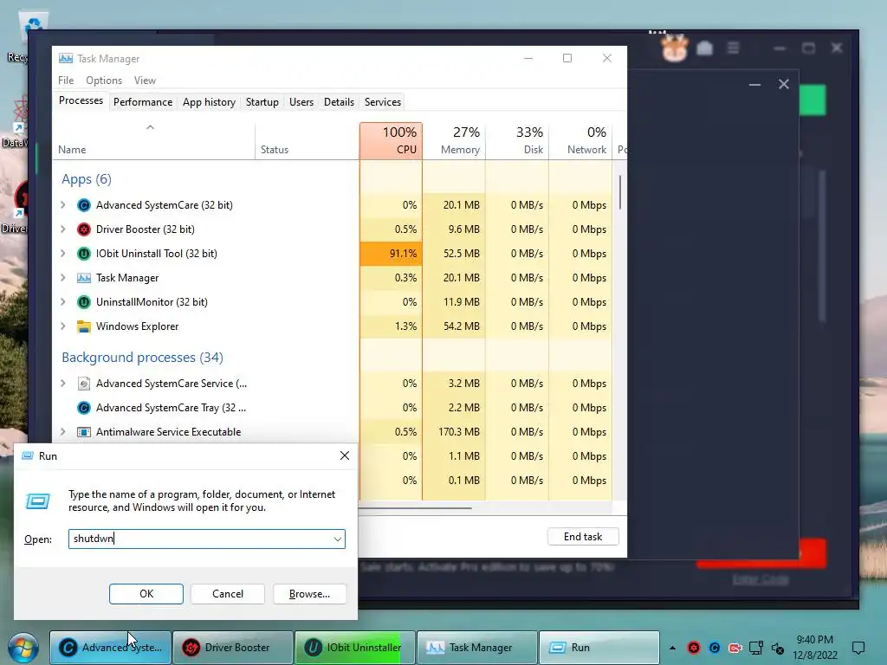Open the network status tray icon

[x=755, y=648]
